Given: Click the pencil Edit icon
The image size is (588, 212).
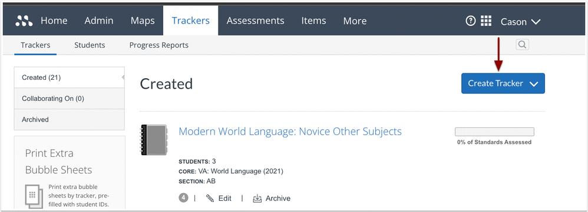Looking at the screenshot, I should [x=210, y=198].
